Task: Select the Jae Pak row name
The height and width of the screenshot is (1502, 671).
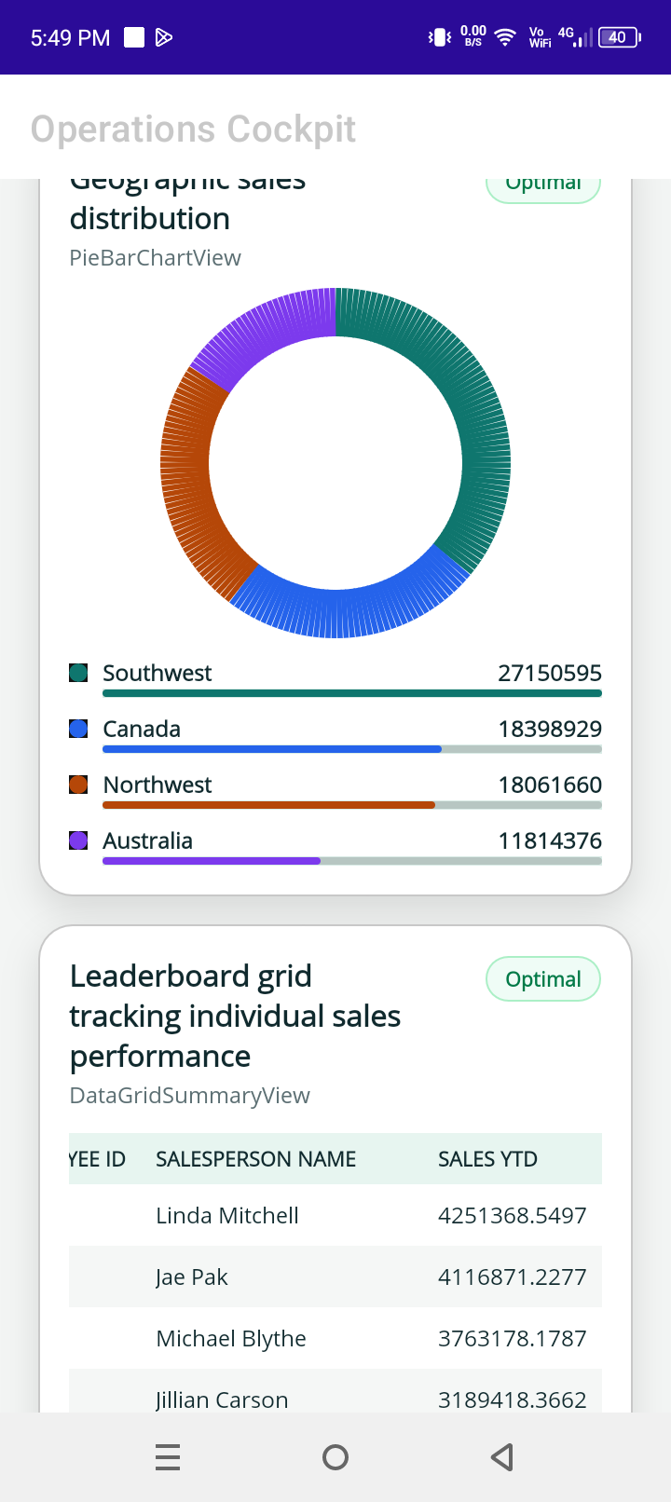Action: pyautogui.click(x=192, y=1277)
